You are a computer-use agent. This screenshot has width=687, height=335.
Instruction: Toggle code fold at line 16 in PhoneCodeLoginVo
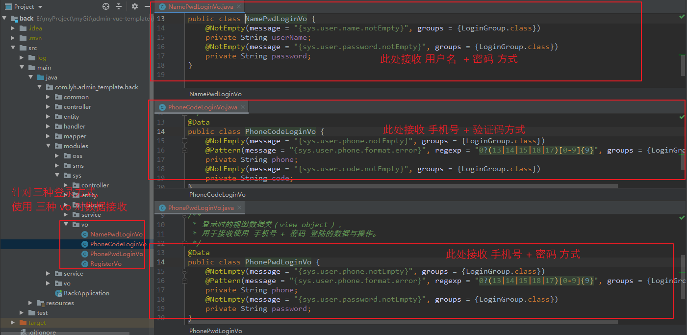[185, 150]
